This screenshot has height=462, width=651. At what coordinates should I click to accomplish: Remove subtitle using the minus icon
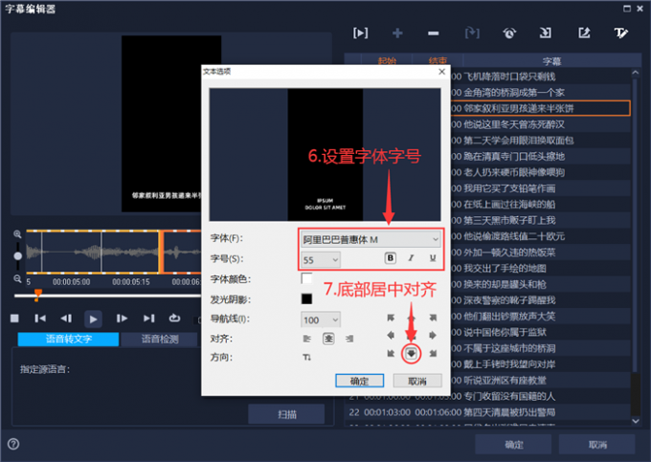(433, 33)
